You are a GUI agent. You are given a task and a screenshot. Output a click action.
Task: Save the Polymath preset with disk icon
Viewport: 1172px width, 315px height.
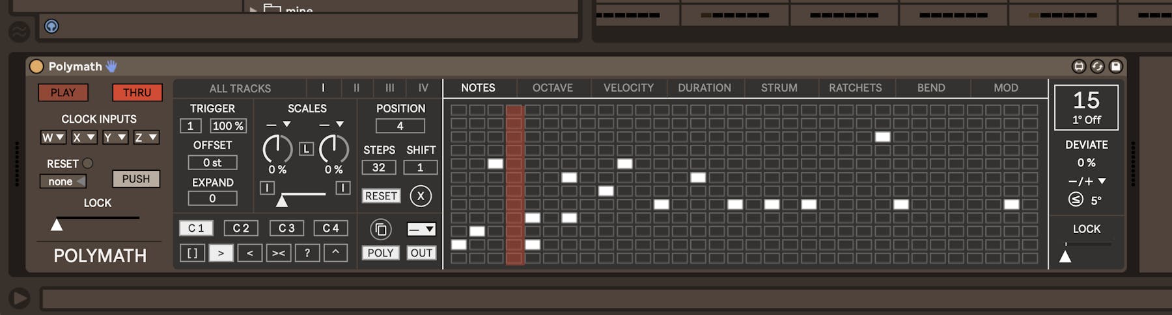(1116, 66)
